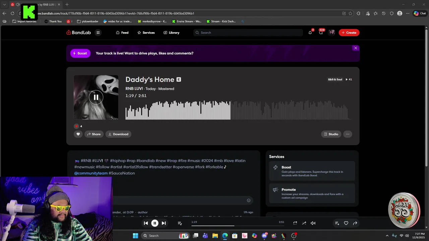Select the Boost service card
The height and width of the screenshot is (241, 429).
coord(312,171)
